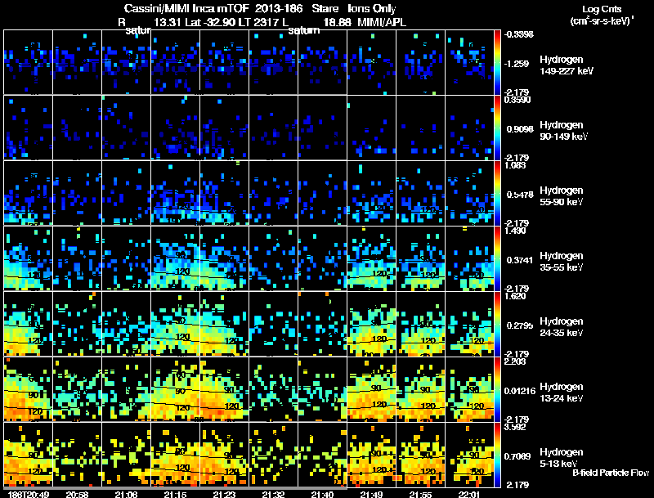The image size is (654, 498).
Task: Click the 0.3590 colorbar value
Action: click(x=517, y=100)
